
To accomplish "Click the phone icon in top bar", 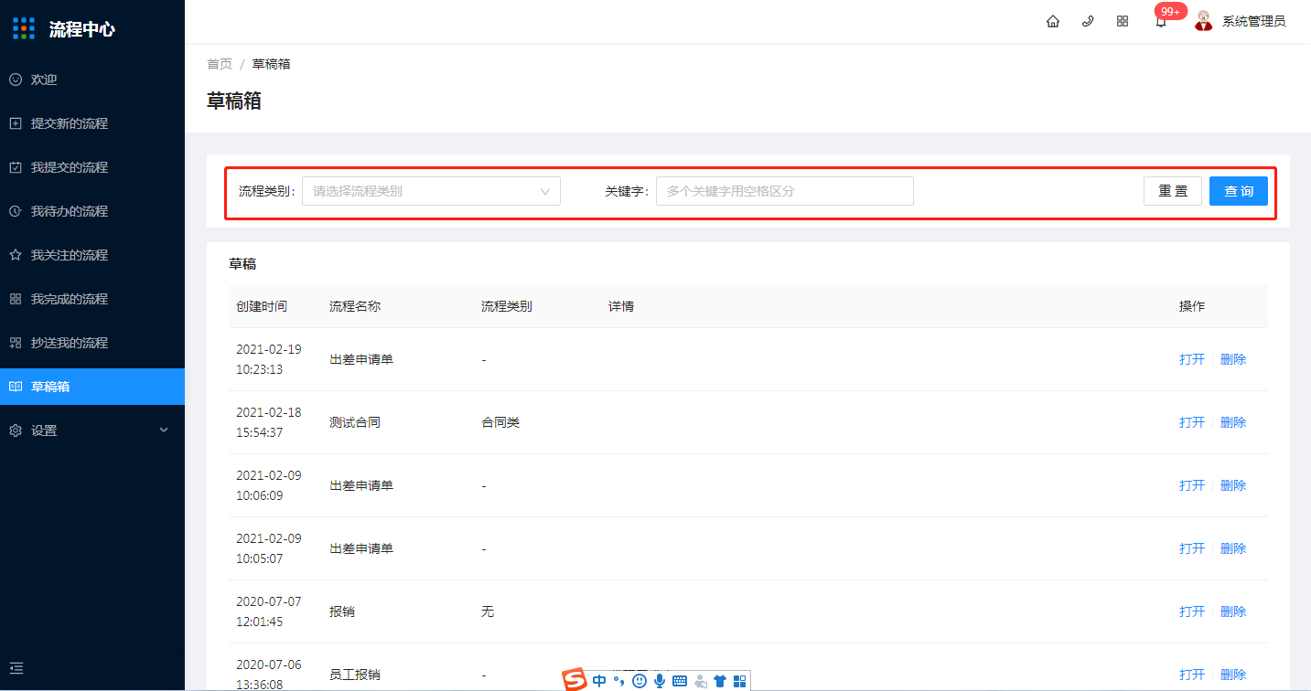I will pos(1088,21).
